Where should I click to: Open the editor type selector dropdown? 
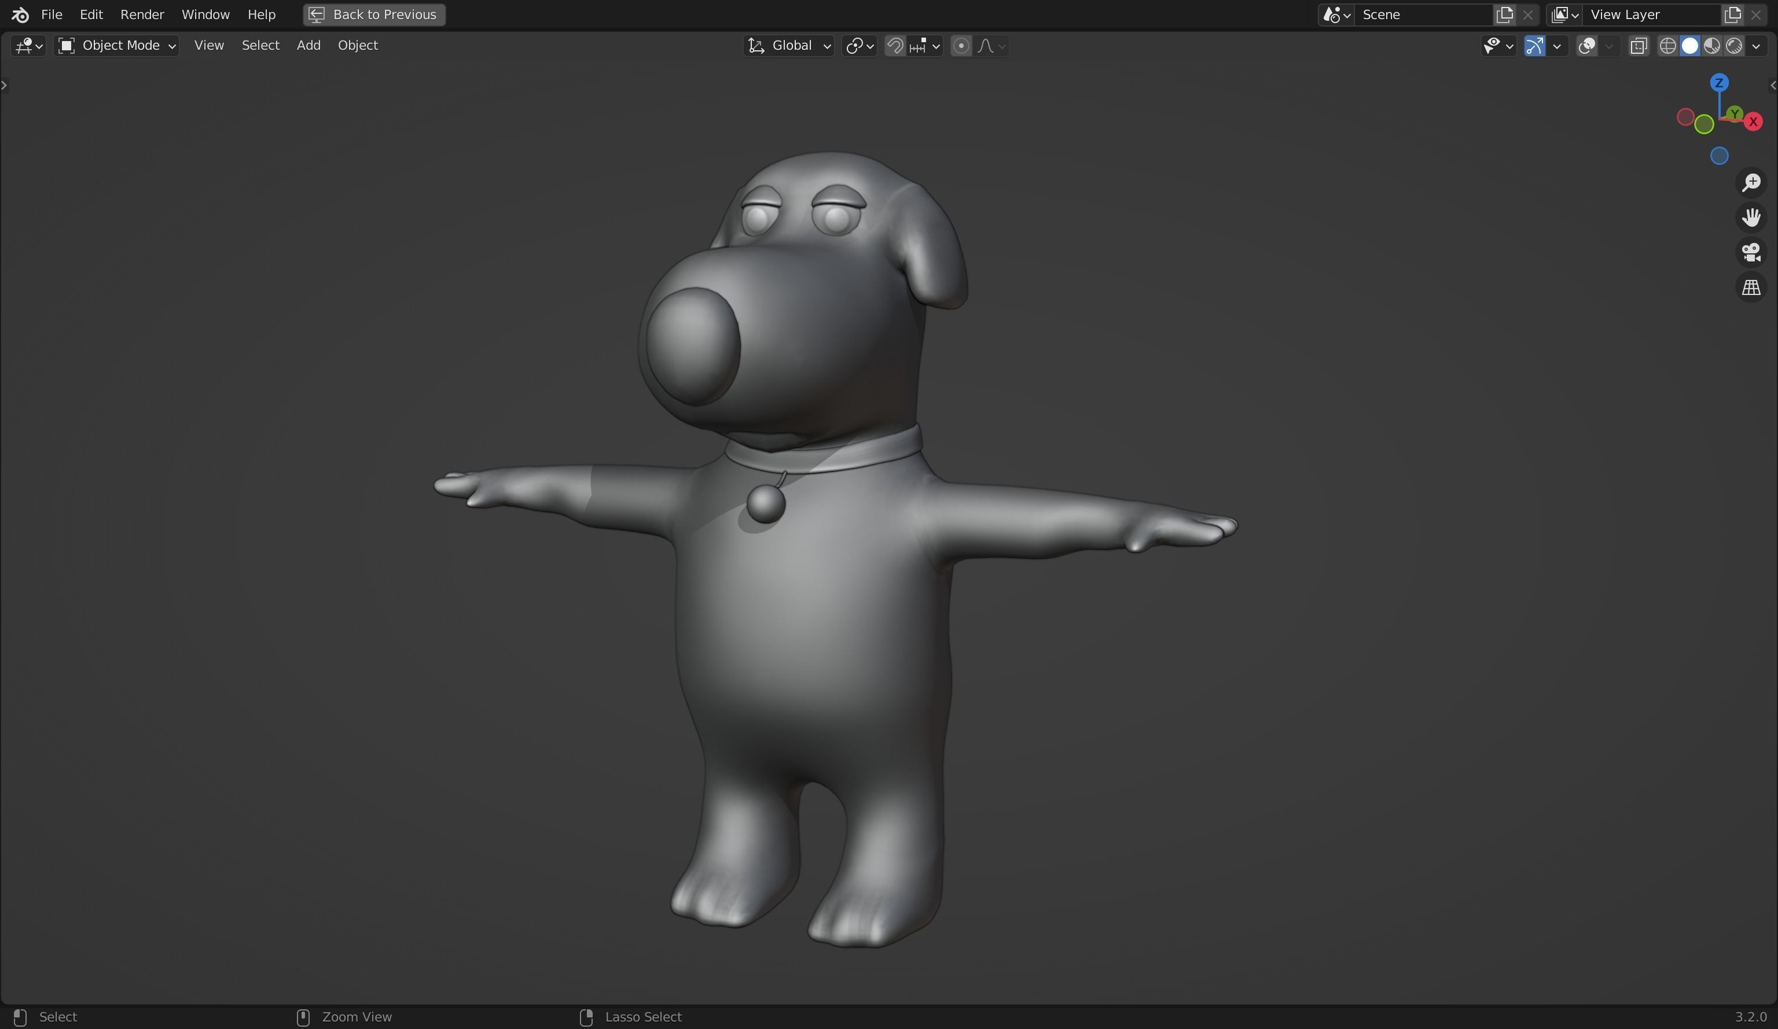(x=28, y=46)
